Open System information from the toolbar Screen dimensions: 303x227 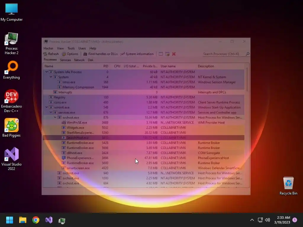point(137,54)
